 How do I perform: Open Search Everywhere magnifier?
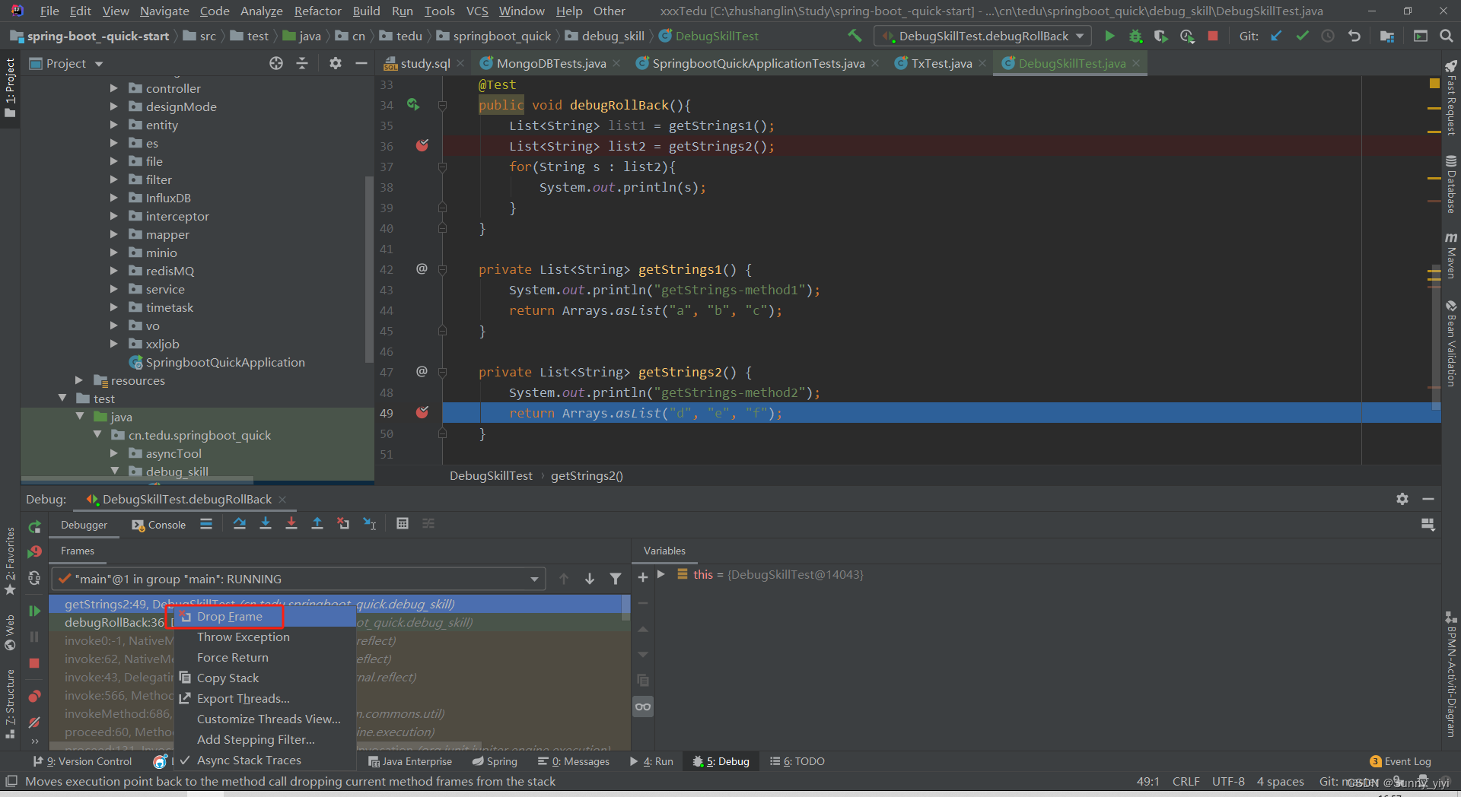pyautogui.click(x=1447, y=36)
